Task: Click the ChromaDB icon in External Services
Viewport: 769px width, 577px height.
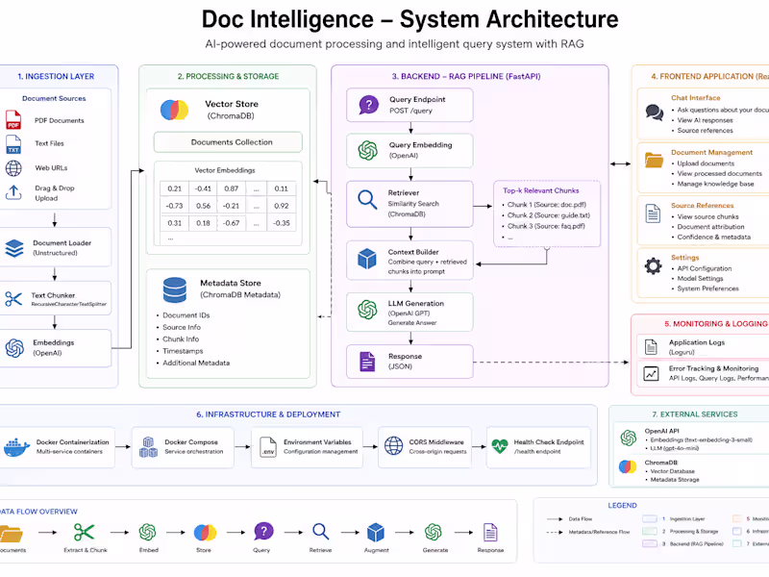Action: coord(628,466)
